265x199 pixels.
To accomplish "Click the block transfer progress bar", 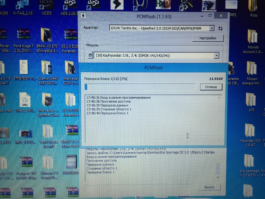I will point(140,87).
